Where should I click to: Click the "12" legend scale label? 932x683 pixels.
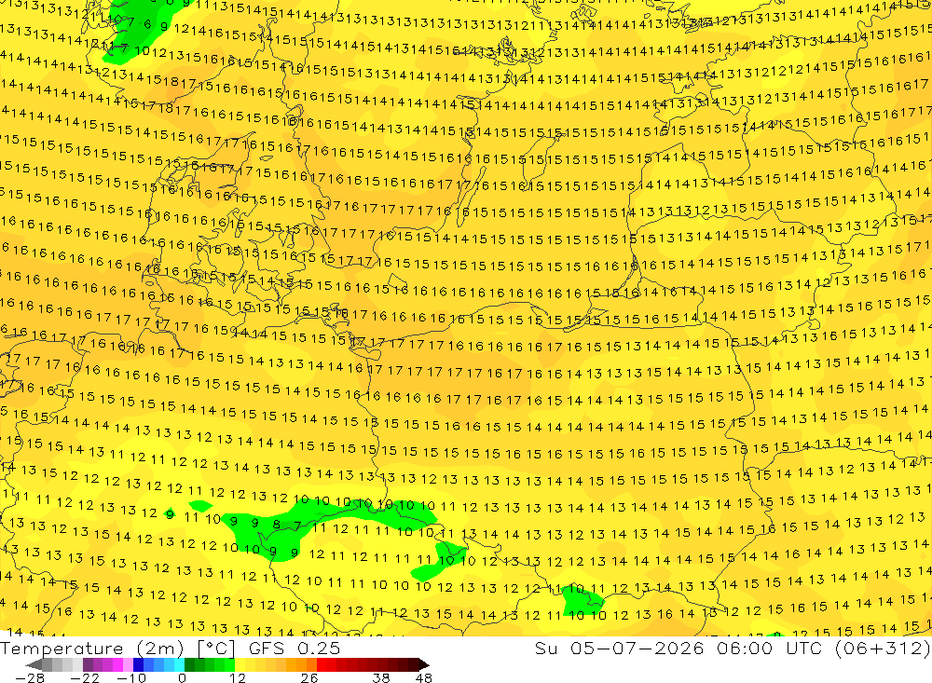(x=238, y=677)
